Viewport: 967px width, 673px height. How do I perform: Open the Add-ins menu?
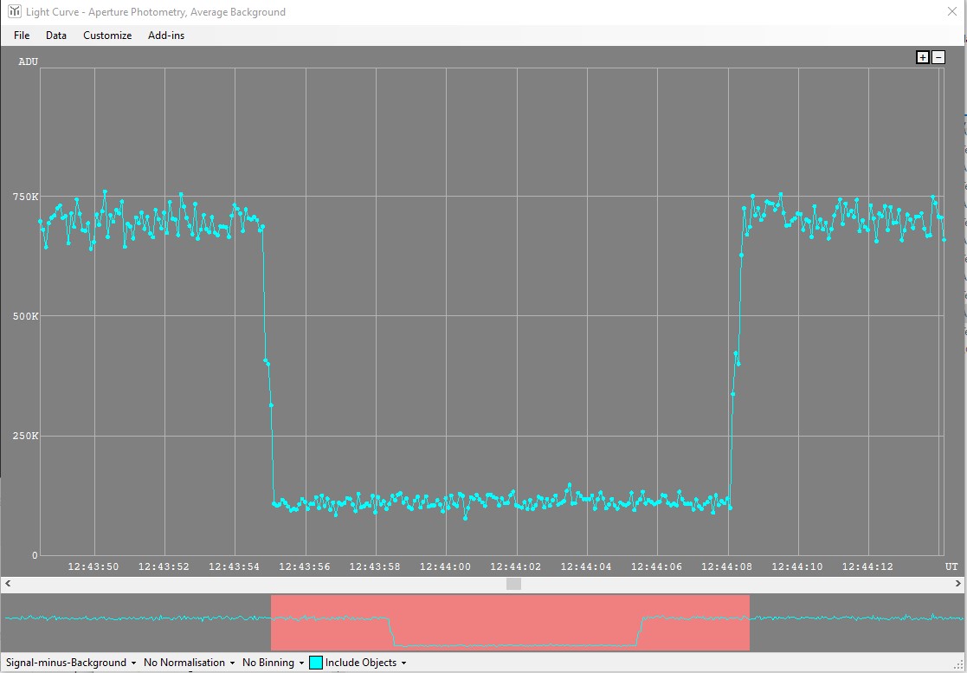[x=166, y=36]
